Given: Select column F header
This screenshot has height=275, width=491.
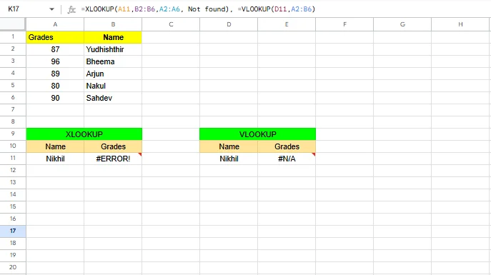Looking at the screenshot, I should coord(344,24).
